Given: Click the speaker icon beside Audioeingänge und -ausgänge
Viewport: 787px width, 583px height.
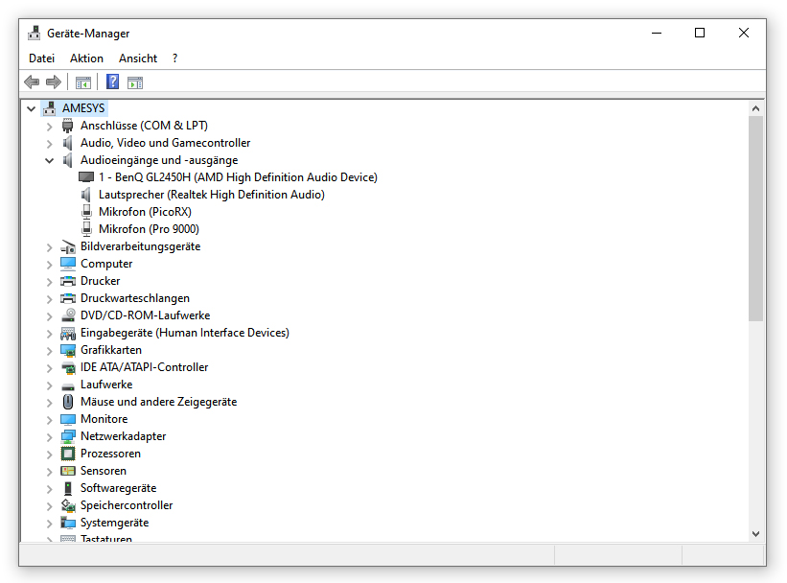Looking at the screenshot, I should click(x=68, y=160).
